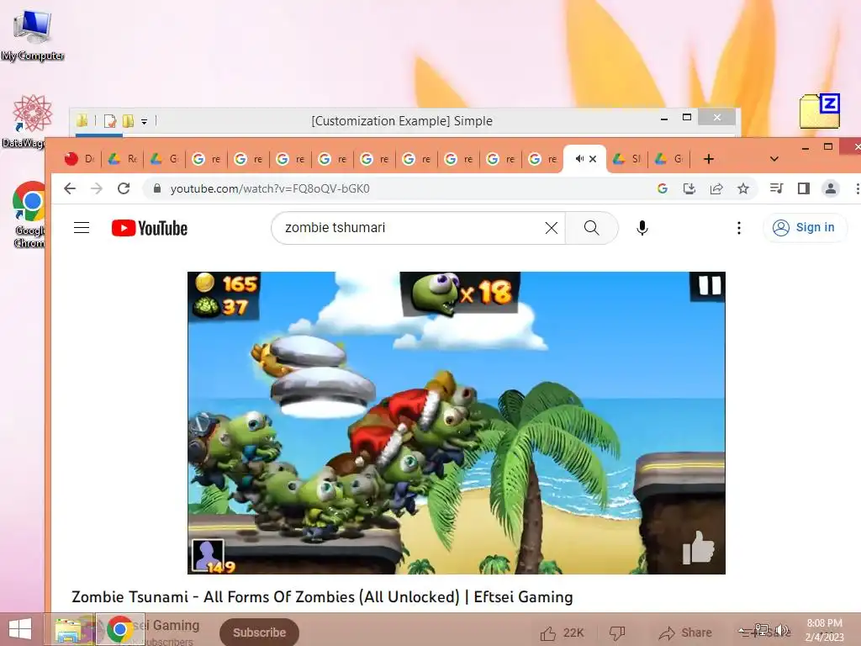The width and height of the screenshot is (861, 646).
Task: Click the video title 'Zombie Tsunami - All Forms'
Action: pos(322,596)
